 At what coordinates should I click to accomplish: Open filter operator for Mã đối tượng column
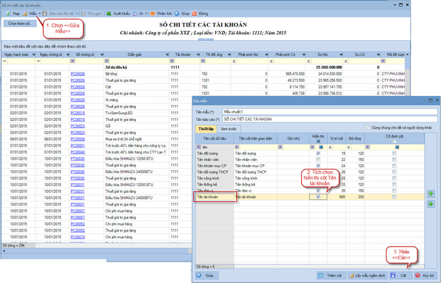point(383,61)
